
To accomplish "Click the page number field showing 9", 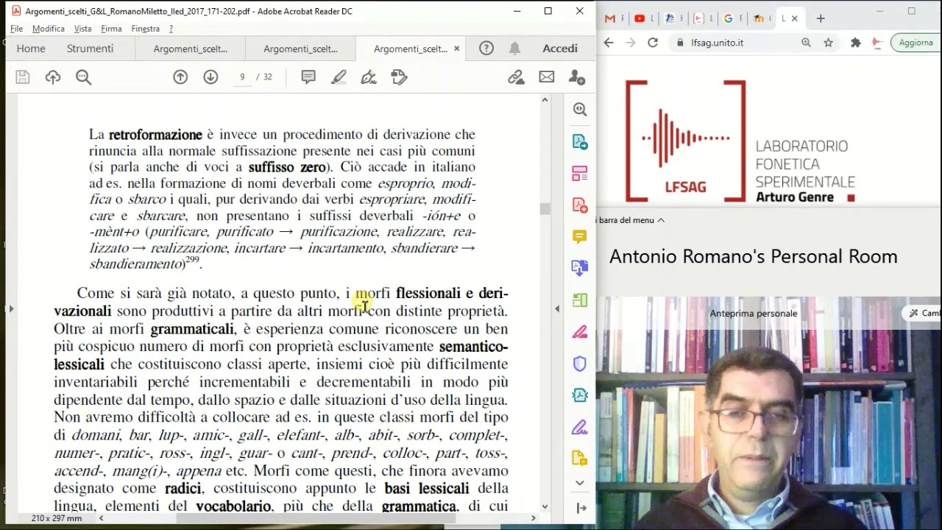I will [x=242, y=77].
